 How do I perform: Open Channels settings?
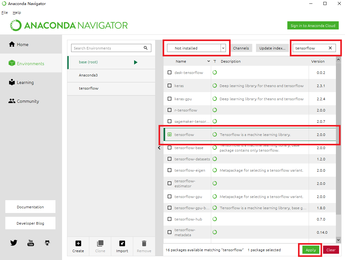(241, 48)
